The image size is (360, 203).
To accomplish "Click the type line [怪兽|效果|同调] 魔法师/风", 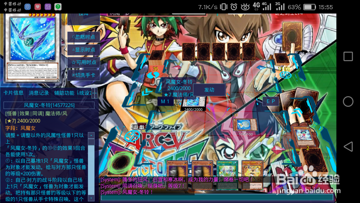I will [36, 114].
